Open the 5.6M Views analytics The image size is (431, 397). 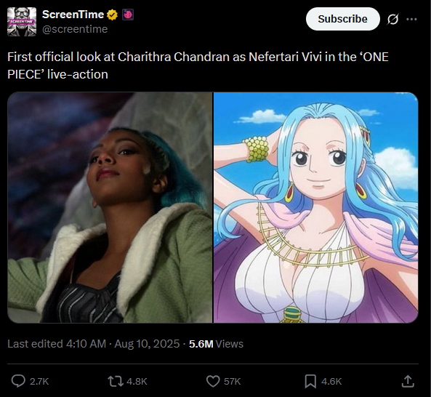[x=216, y=344]
